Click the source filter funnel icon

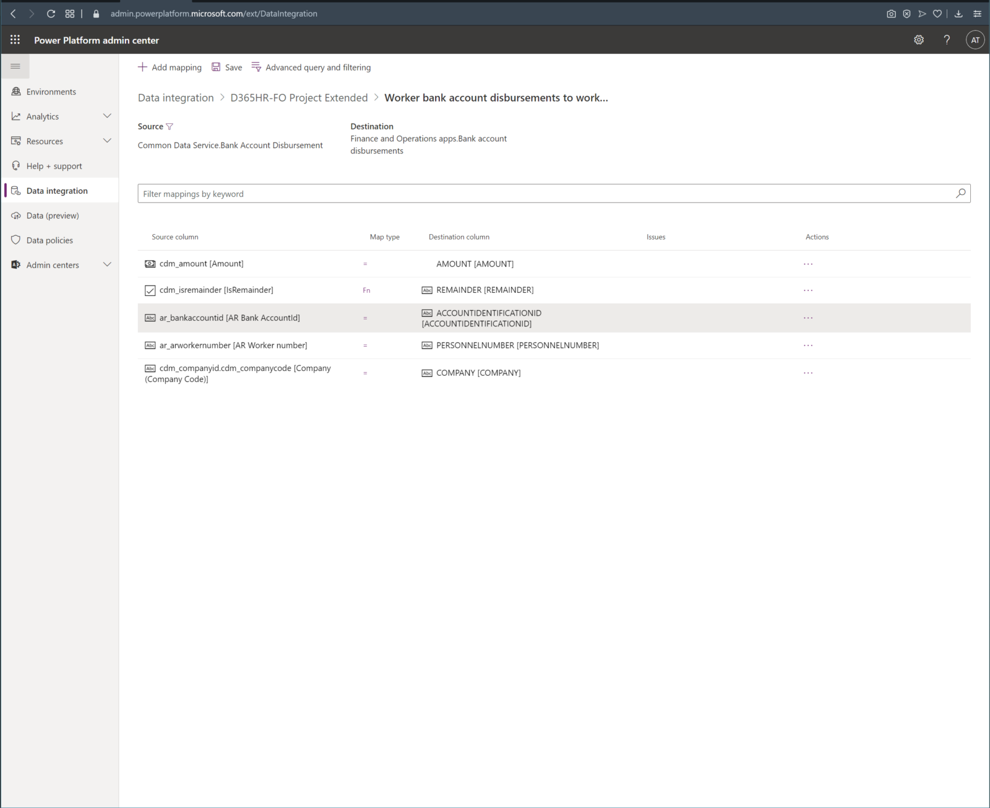(x=170, y=126)
